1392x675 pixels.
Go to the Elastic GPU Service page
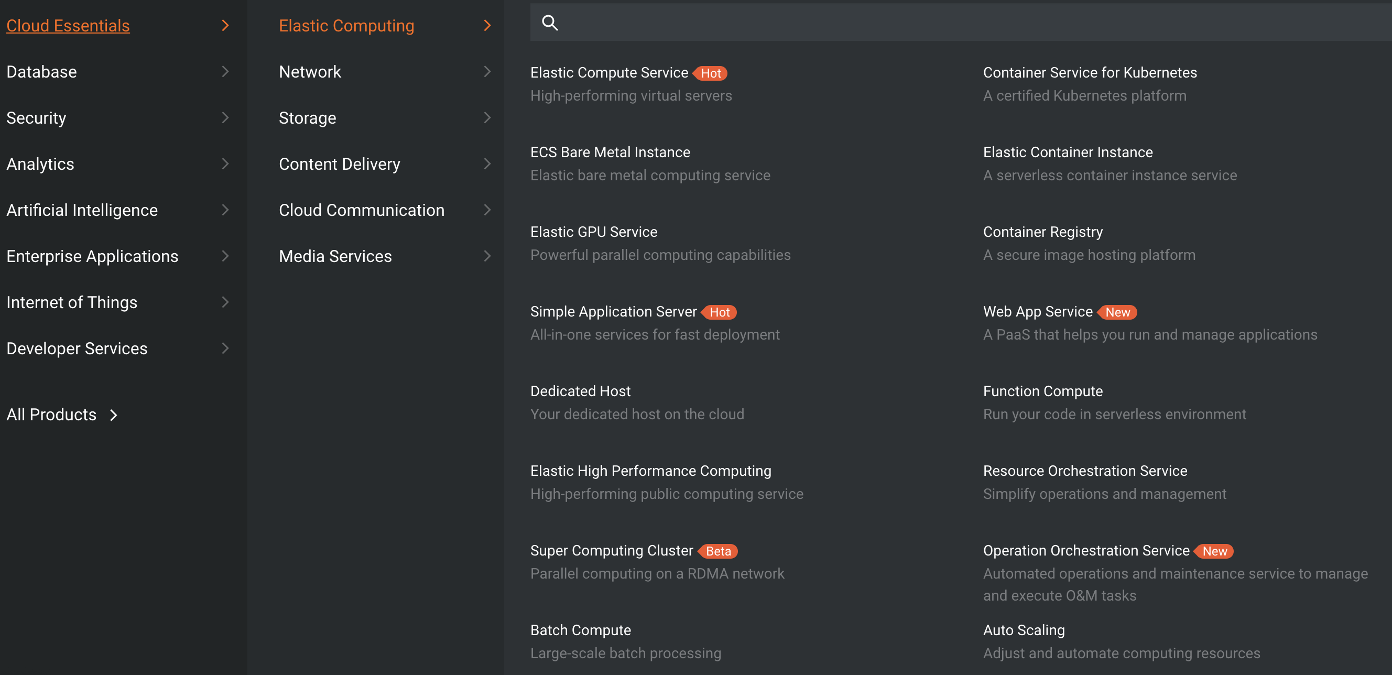pos(593,231)
